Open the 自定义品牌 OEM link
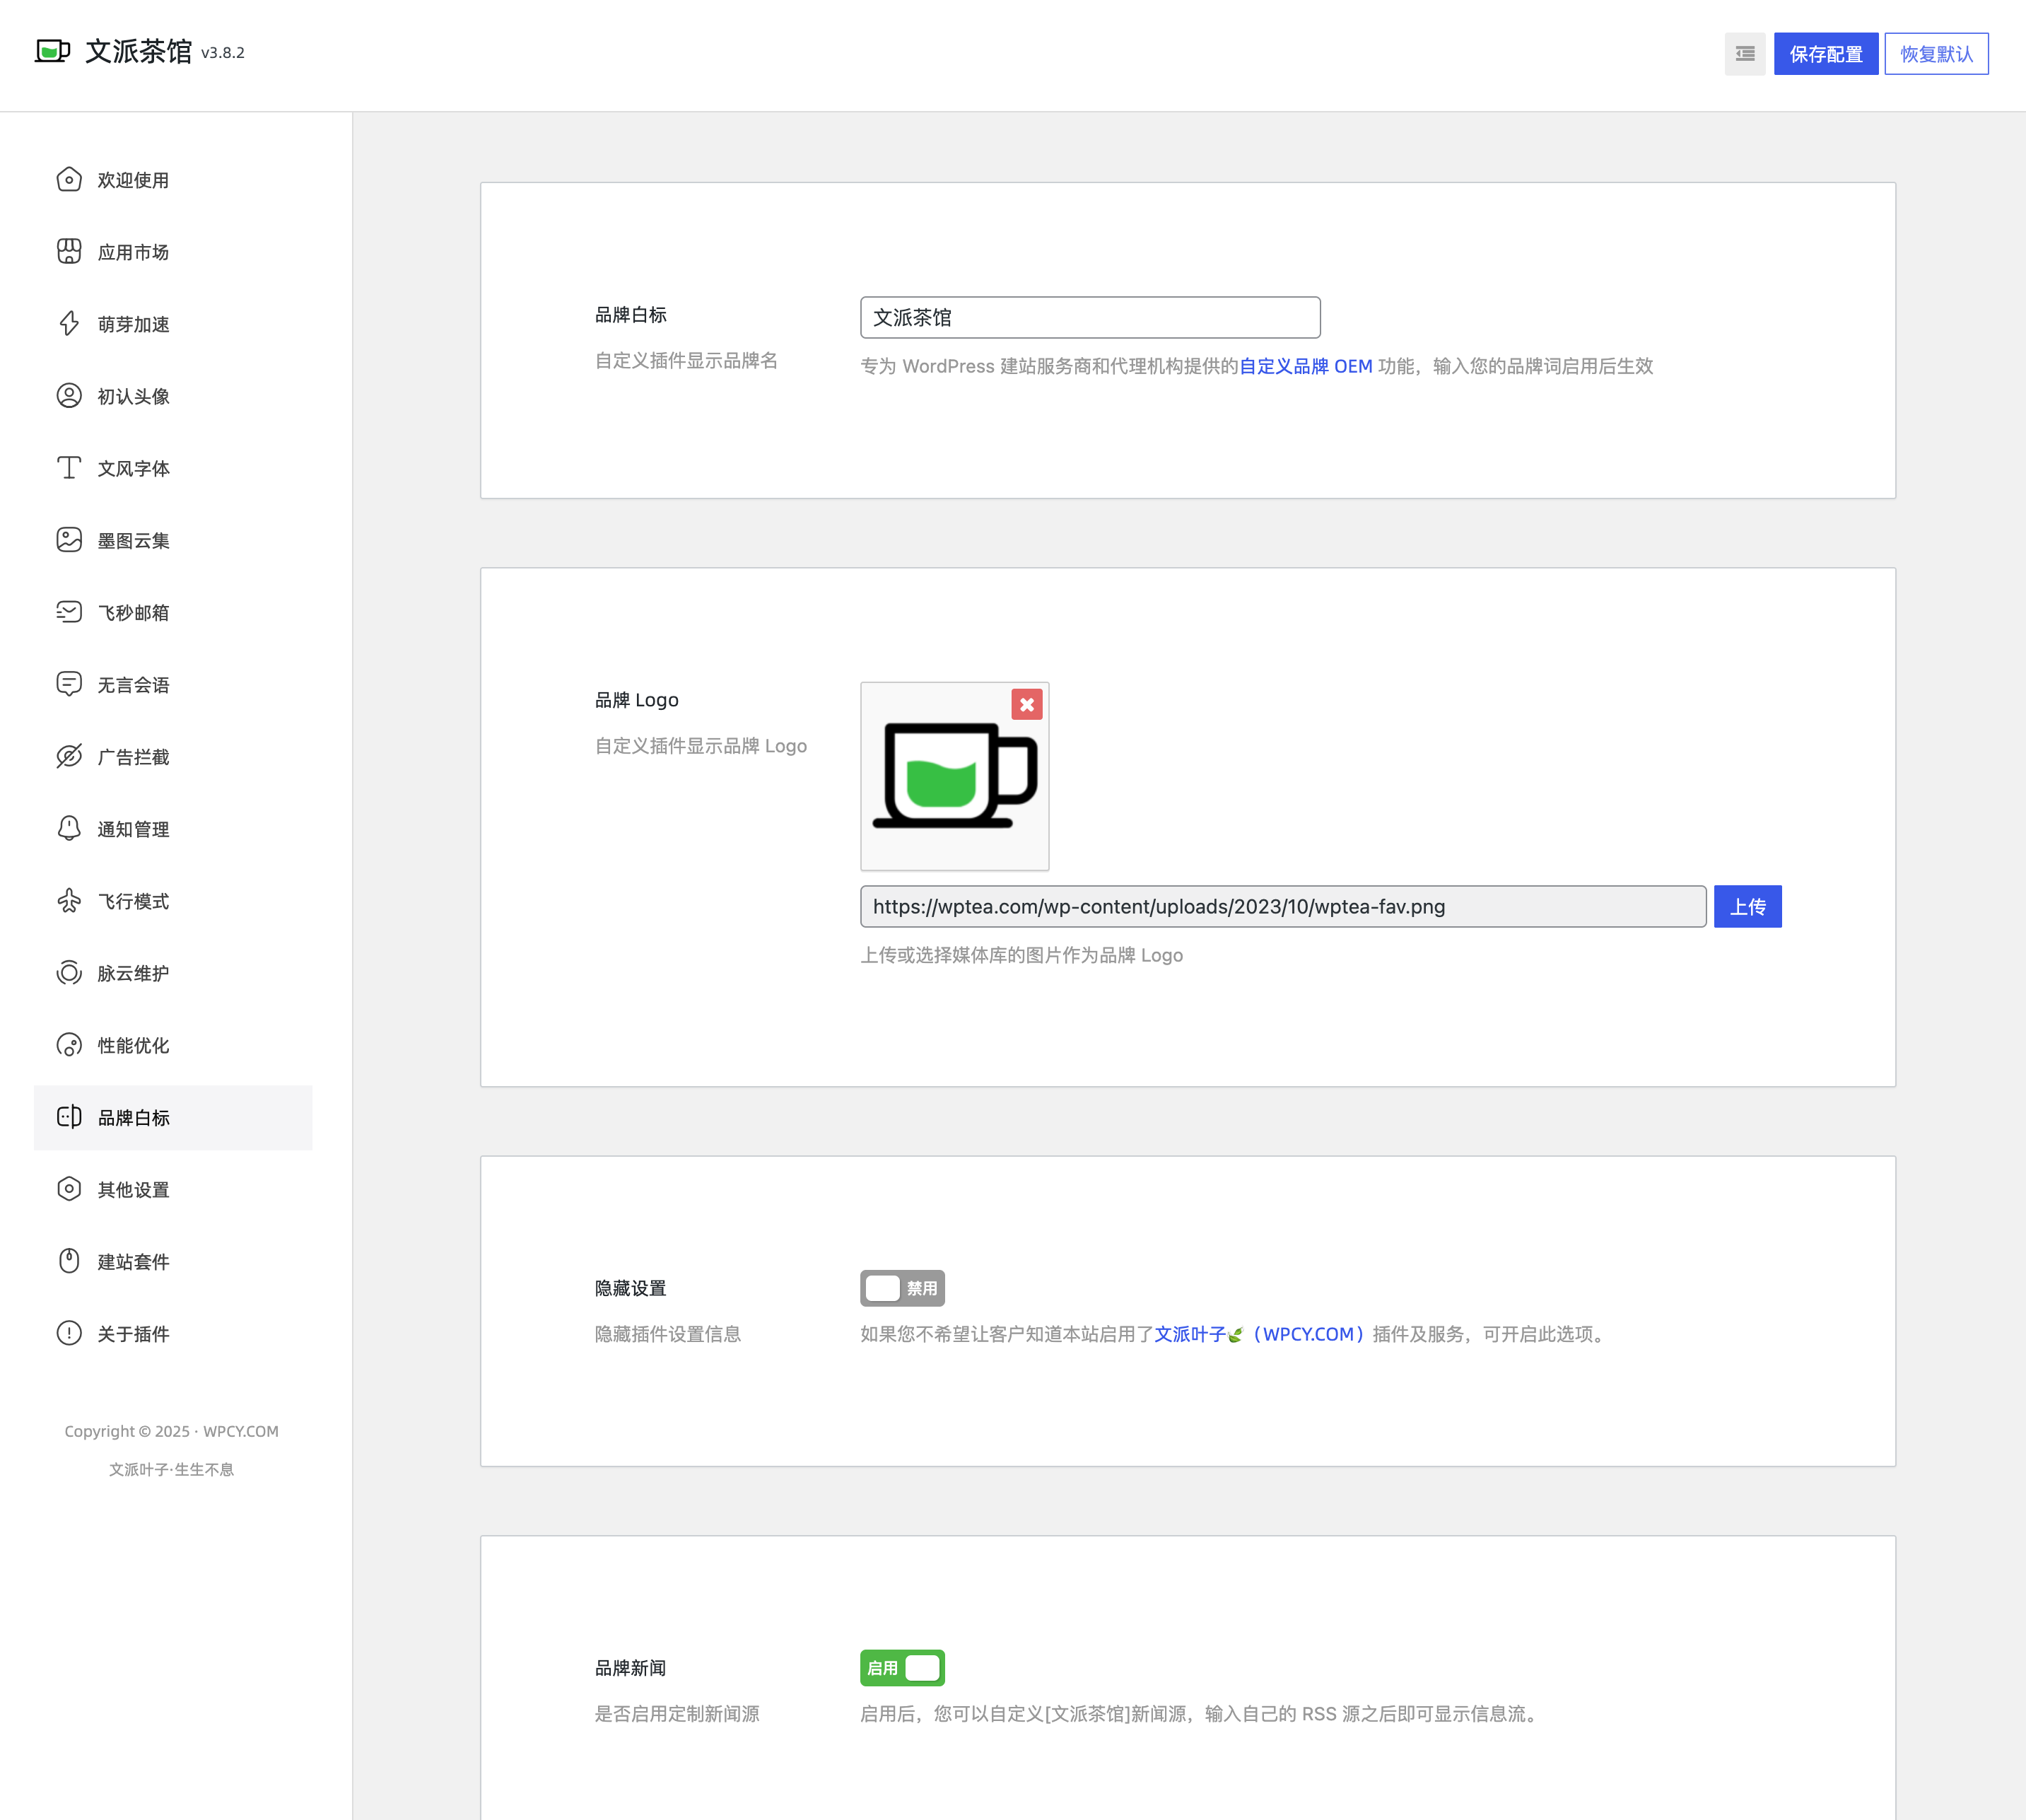The height and width of the screenshot is (1820, 2026). coord(1306,366)
